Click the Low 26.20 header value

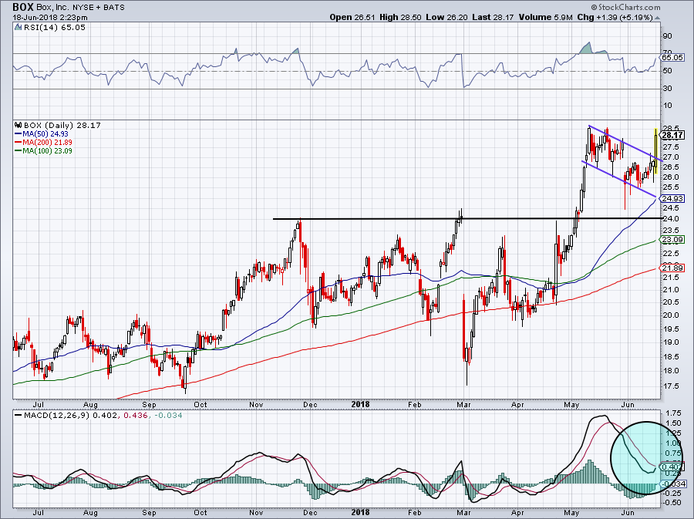pos(447,17)
